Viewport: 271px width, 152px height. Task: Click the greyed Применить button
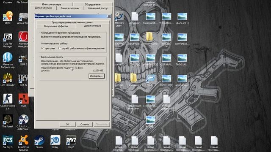(102, 124)
